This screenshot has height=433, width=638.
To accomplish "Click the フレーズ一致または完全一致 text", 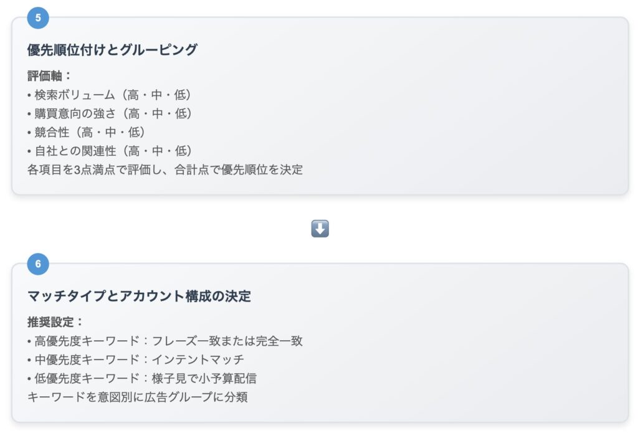I will 227,341.
